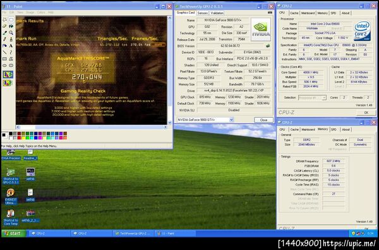Open the Shortcut to GPU-Z desktop icon
This screenshot has width=379, height=250.
point(11,175)
